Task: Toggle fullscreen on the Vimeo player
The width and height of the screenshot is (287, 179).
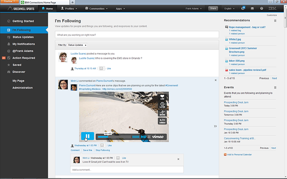Action: click(x=149, y=137)
